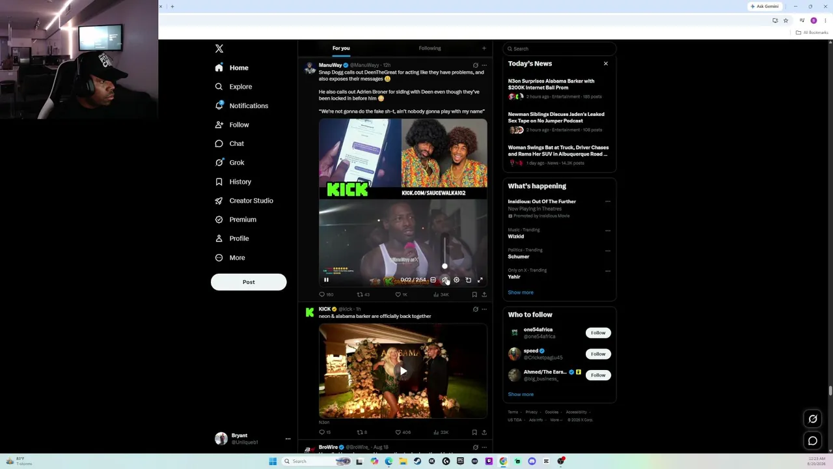Open the Windows Start menu
Screen dimensions: 833x469
[x=273, y=461]
